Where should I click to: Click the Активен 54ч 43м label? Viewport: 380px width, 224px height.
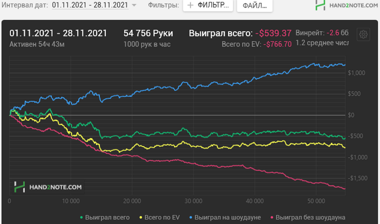pyautogui.click(x=37, y=44)
